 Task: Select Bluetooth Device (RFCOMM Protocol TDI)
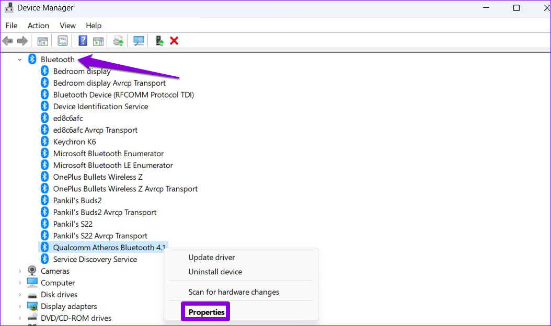point(123,95)
